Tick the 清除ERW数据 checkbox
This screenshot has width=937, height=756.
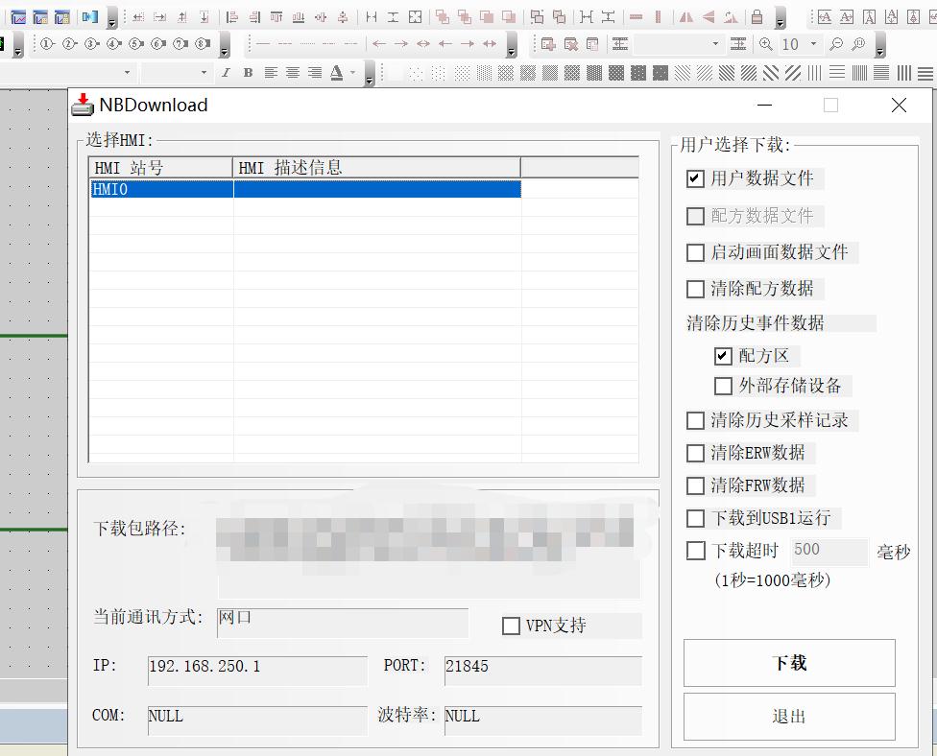pyautogui.click(x=695, y=453)
